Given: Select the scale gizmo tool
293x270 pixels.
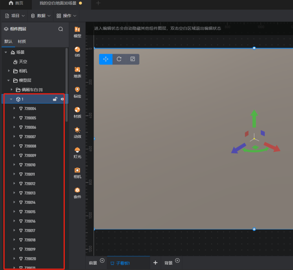Looking at the screenshot, I should click(133, 59).
